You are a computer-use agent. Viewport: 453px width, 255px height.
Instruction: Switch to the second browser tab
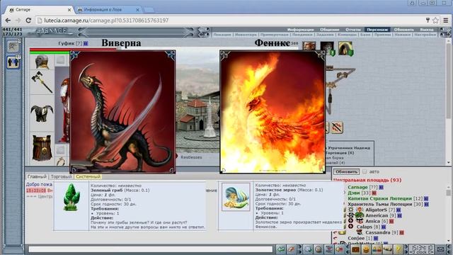click(108, 9)
